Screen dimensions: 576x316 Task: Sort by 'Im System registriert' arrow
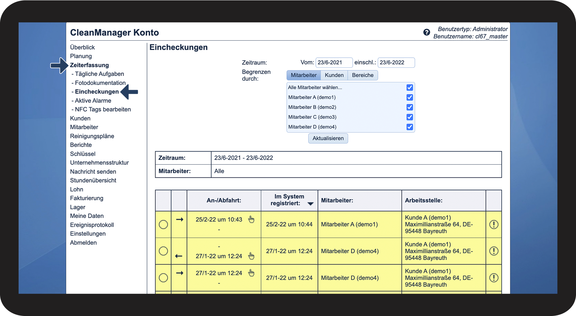(x=310, y=204)
